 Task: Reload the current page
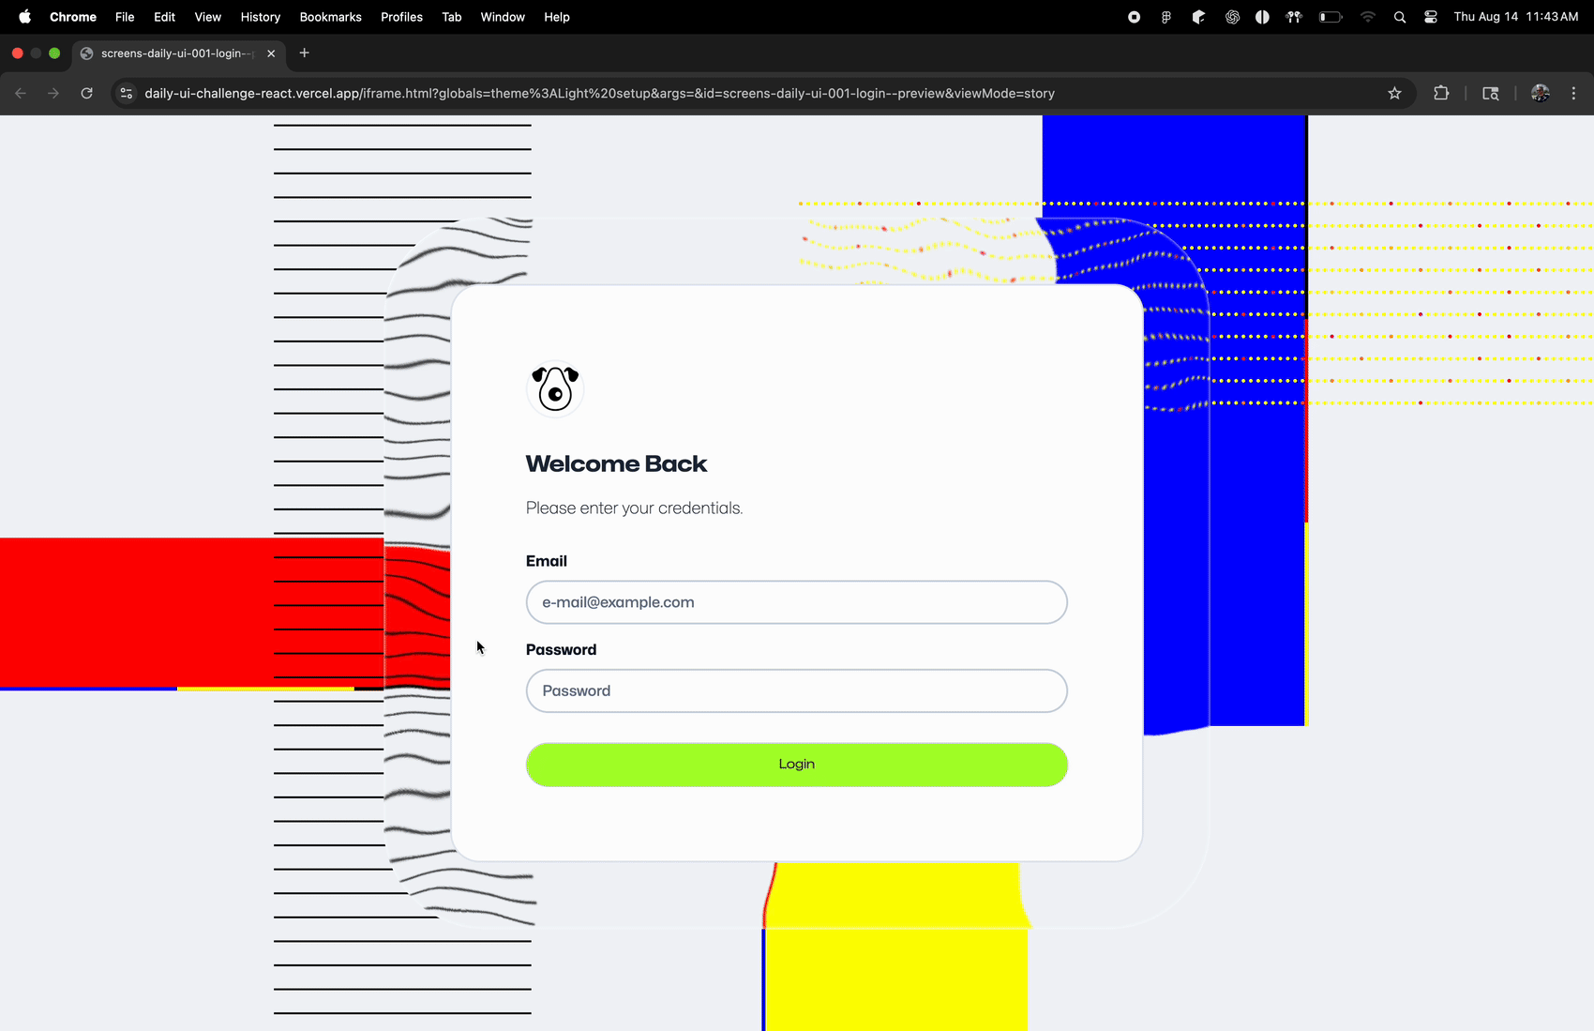coord(86,93)
